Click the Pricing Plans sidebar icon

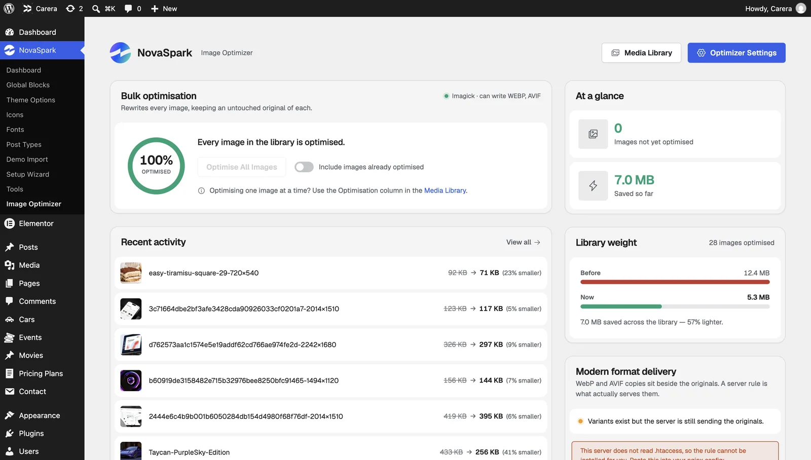[10, 373]
